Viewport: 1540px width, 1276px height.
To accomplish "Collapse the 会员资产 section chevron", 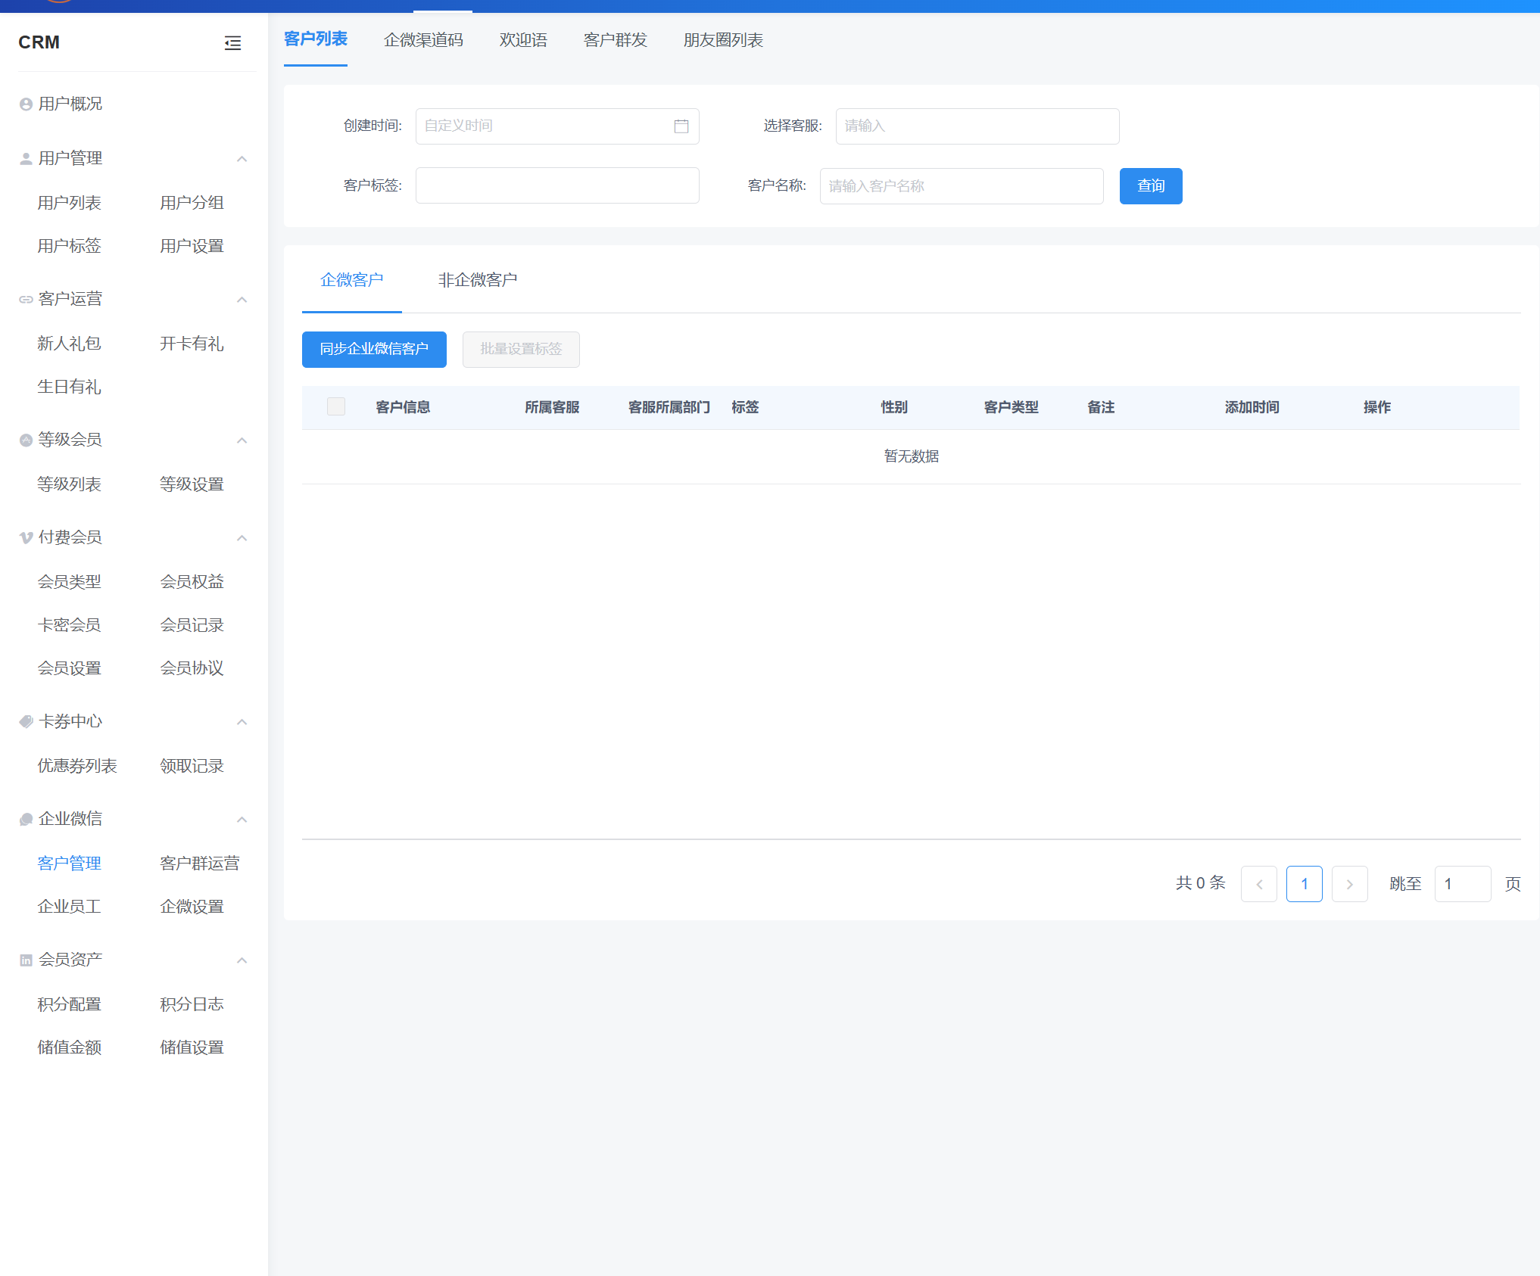I will coord(242,960).
